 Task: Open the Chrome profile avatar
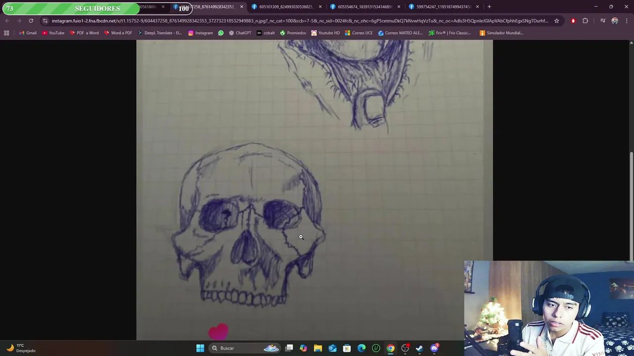(x=615, y=21)
